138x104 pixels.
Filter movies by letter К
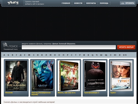42,55
